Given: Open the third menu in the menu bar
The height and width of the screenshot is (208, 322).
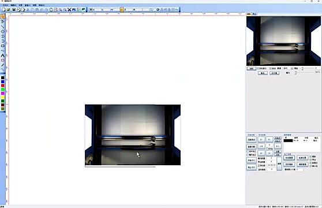Looking at the screenshot, I should (x=21, y=5).
